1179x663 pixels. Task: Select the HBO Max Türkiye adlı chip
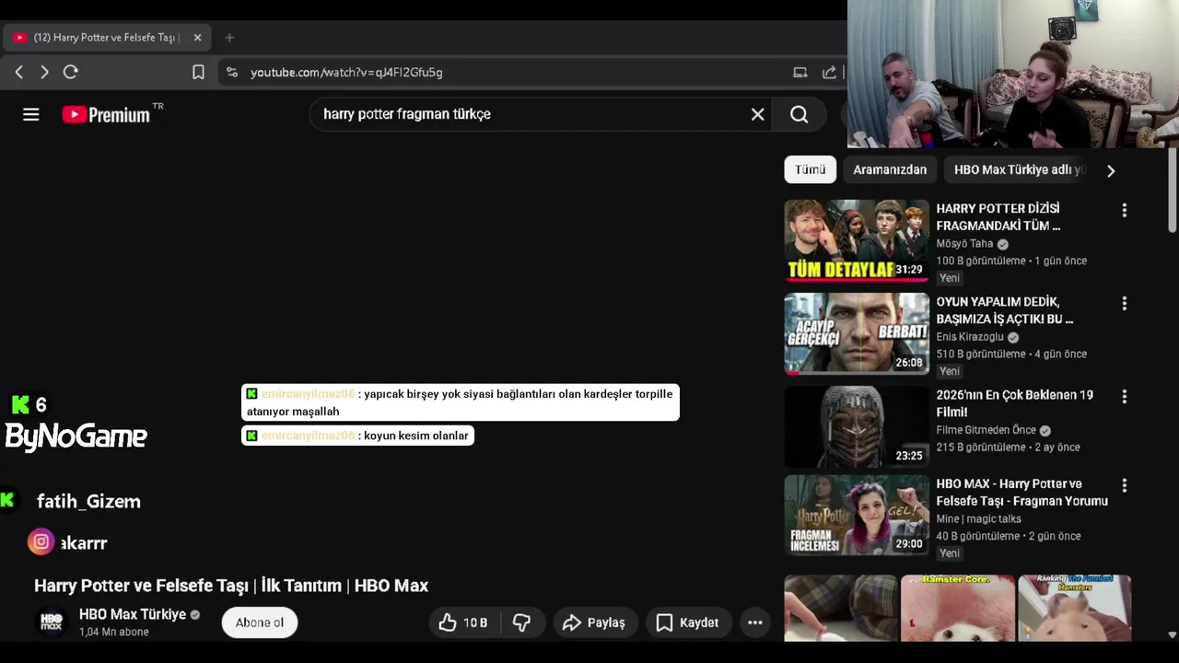tap(1018, 169)
